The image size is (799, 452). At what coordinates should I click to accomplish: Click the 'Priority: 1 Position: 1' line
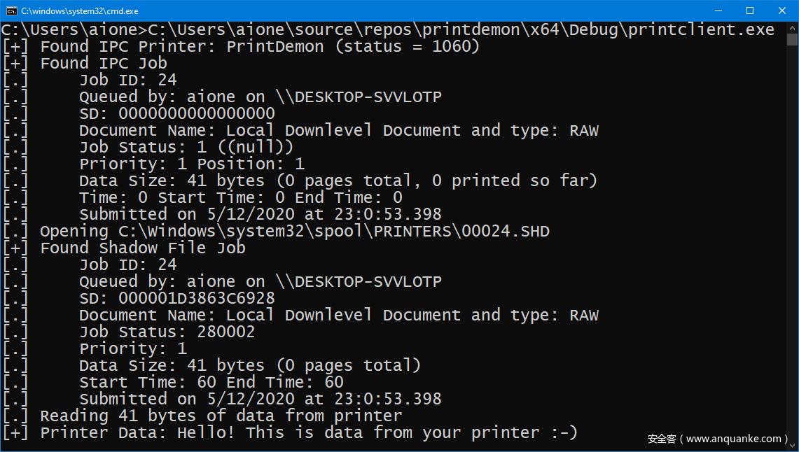point(191,164)
